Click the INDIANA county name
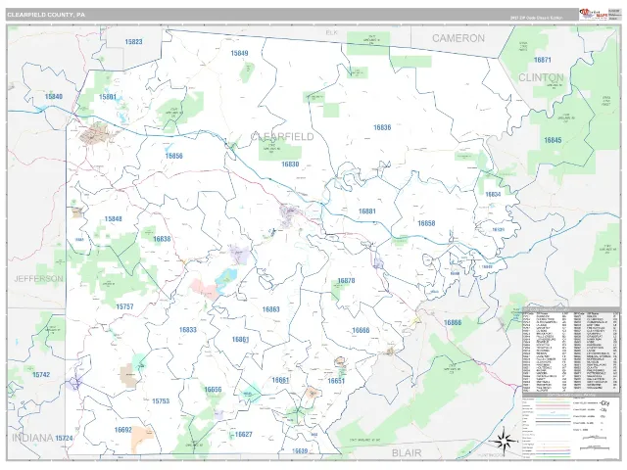627x470 pixels. click(x=32, y=438)
